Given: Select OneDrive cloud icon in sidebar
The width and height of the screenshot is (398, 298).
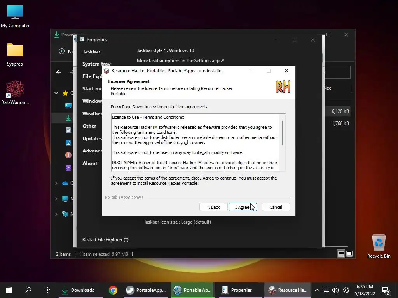Looking at the screenshot, I should click(65, 183).
